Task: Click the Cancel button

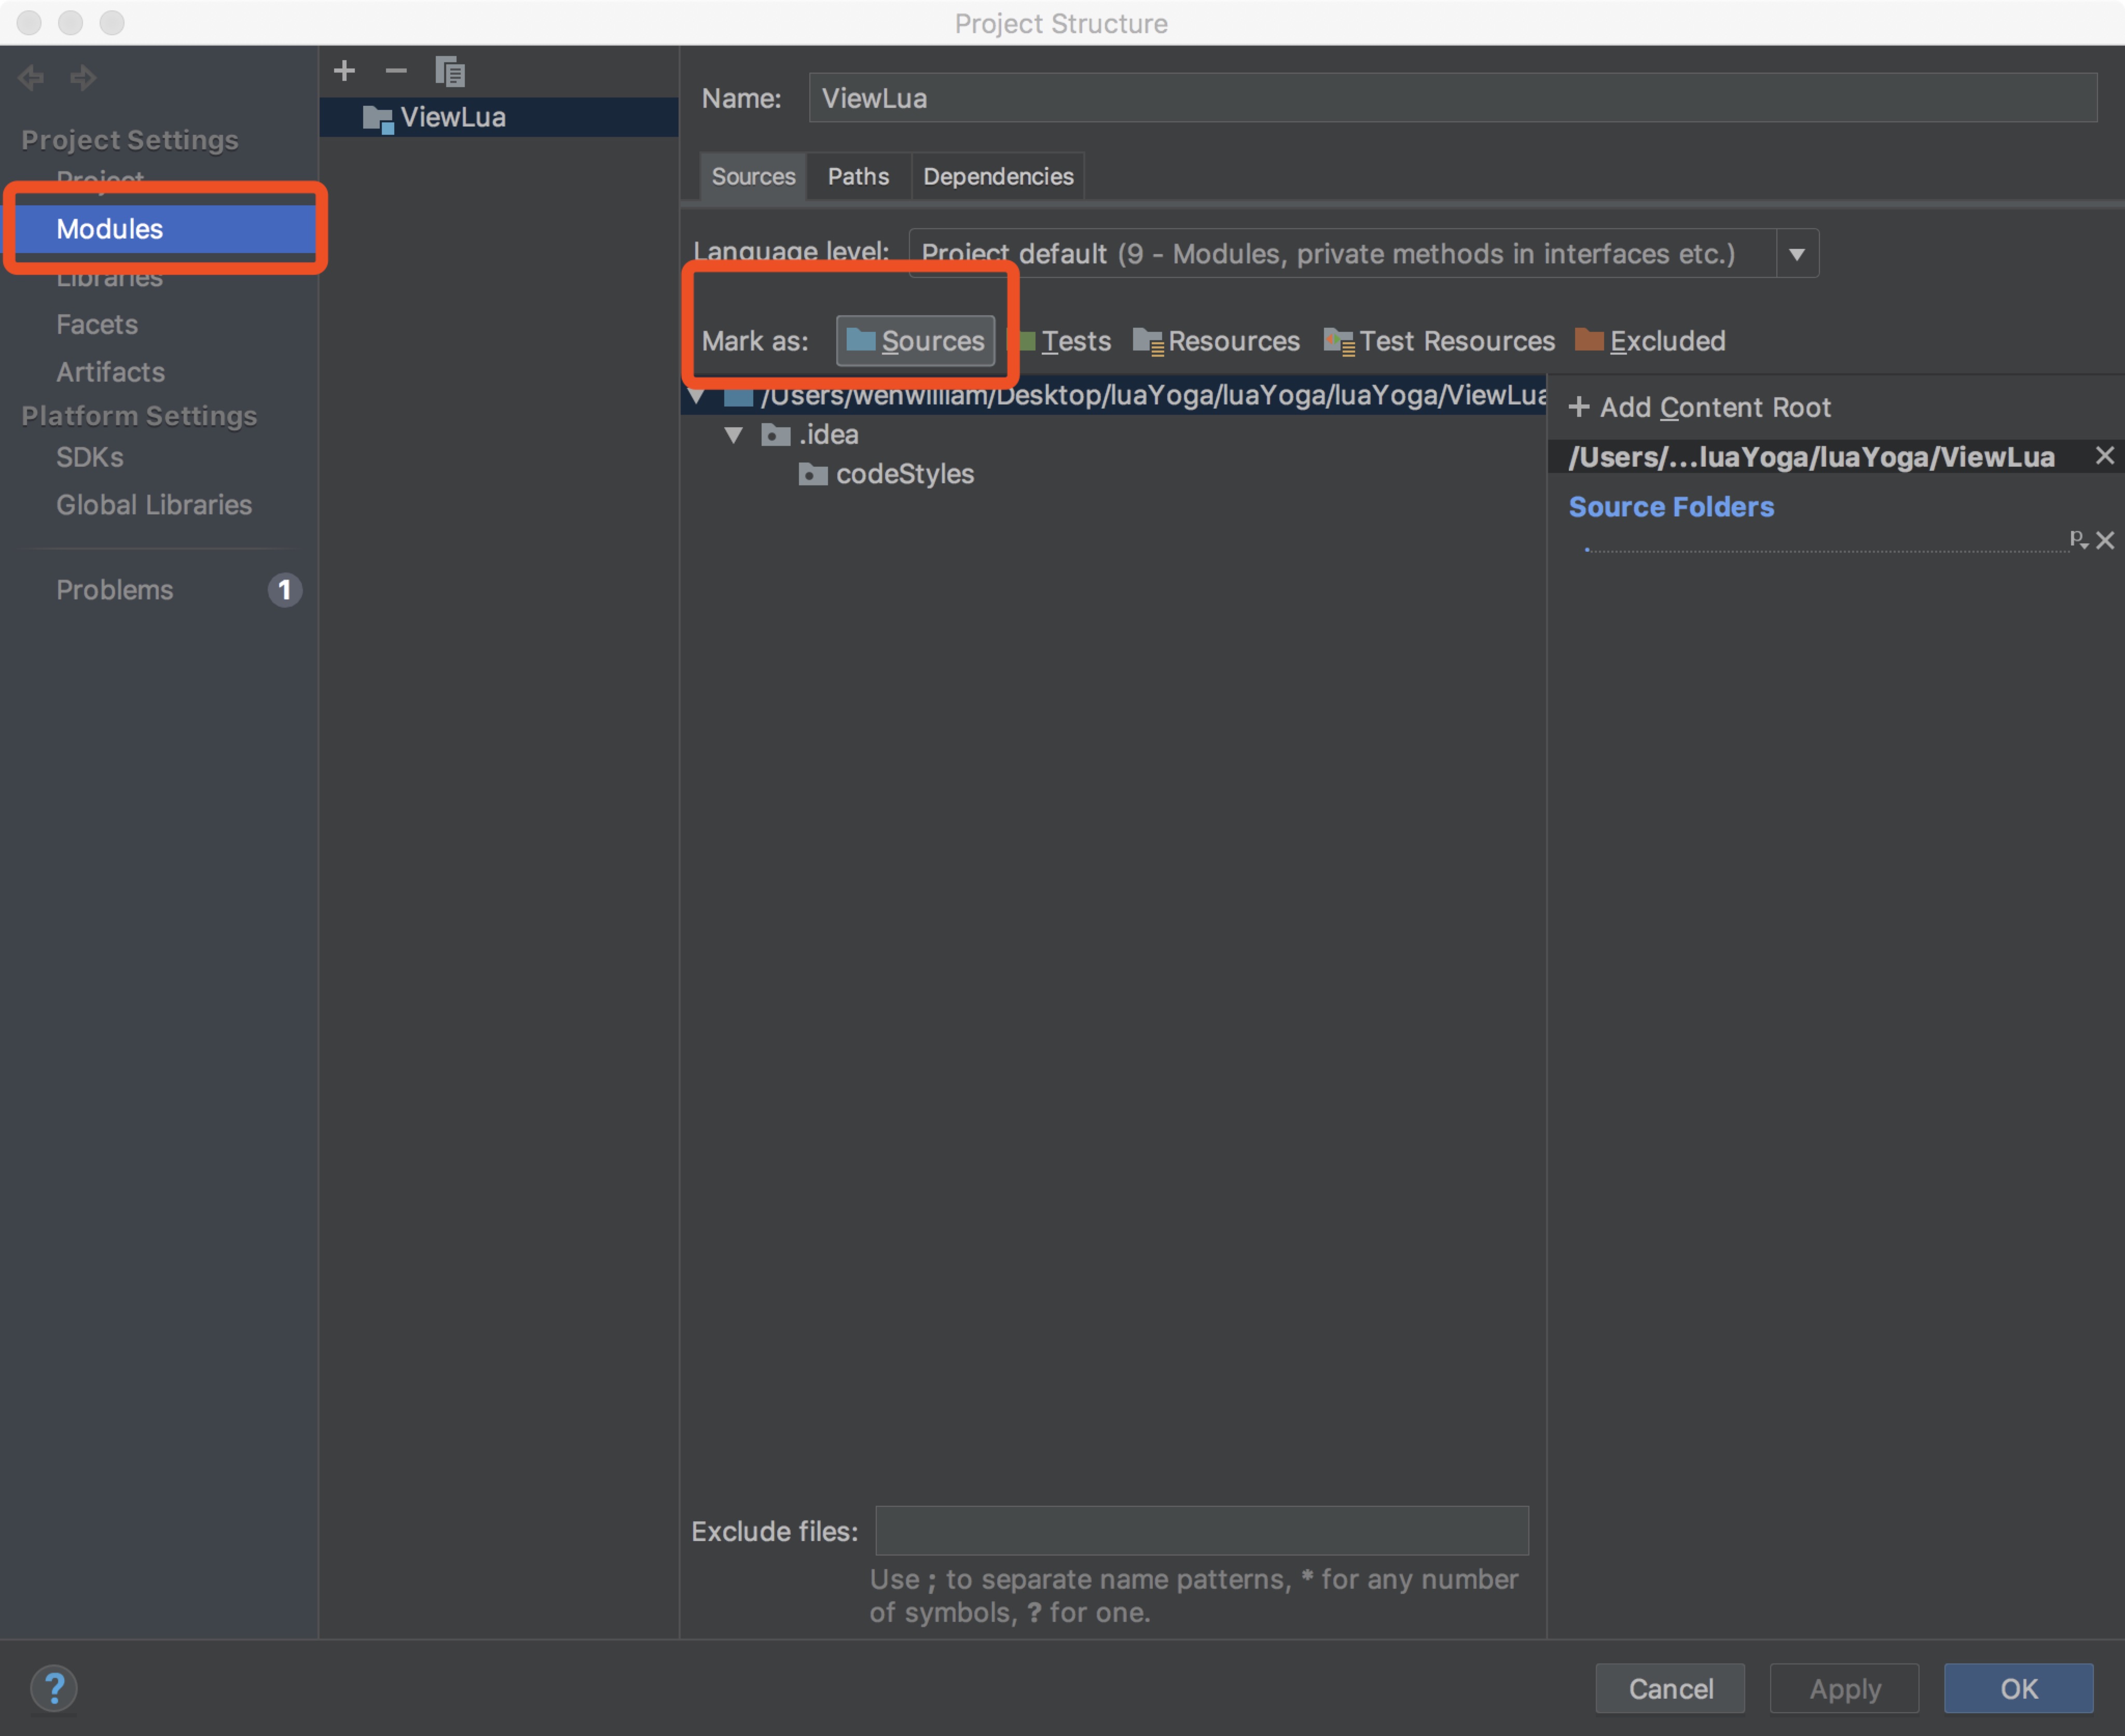Action: [x=1670, y=1689]
